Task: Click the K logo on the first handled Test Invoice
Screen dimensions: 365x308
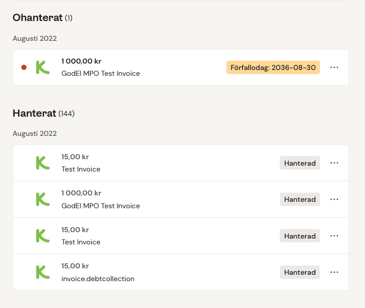Action: coord(42,163)
